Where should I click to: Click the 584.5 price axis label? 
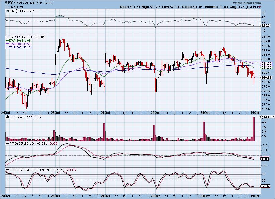(266, 37)
